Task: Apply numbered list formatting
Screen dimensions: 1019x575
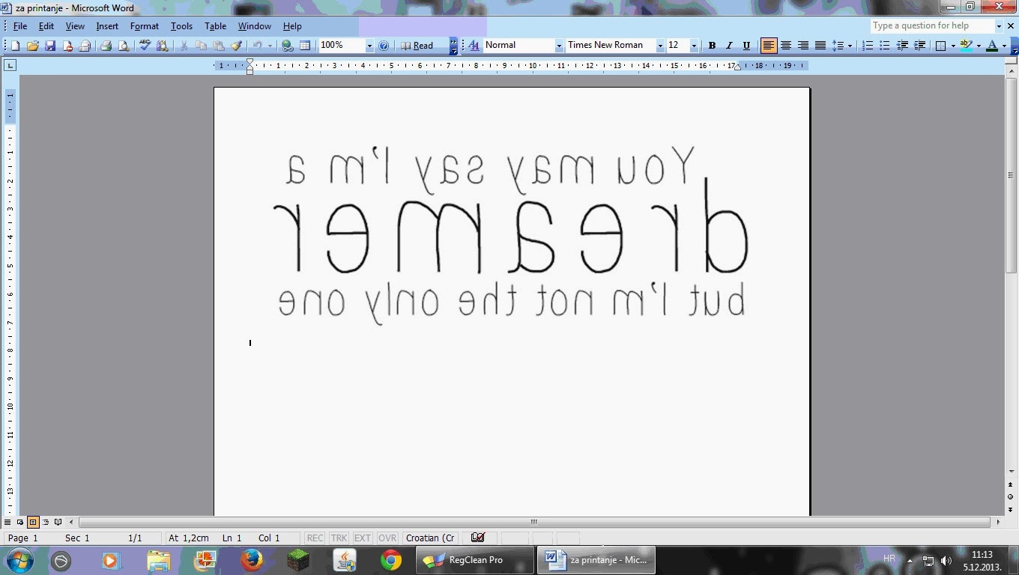Action: coord(868,46)
